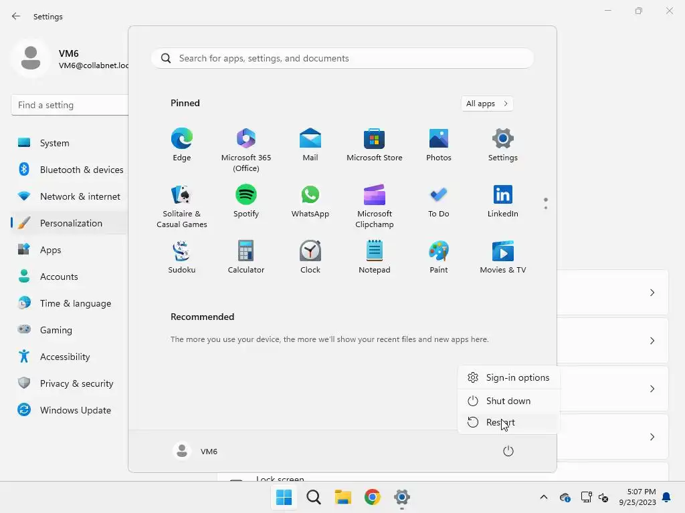Launch Microsoft 365 (Office) from pinned apps
The height and width of the screenshot is (513, 685).
click(x=246, y=150)
